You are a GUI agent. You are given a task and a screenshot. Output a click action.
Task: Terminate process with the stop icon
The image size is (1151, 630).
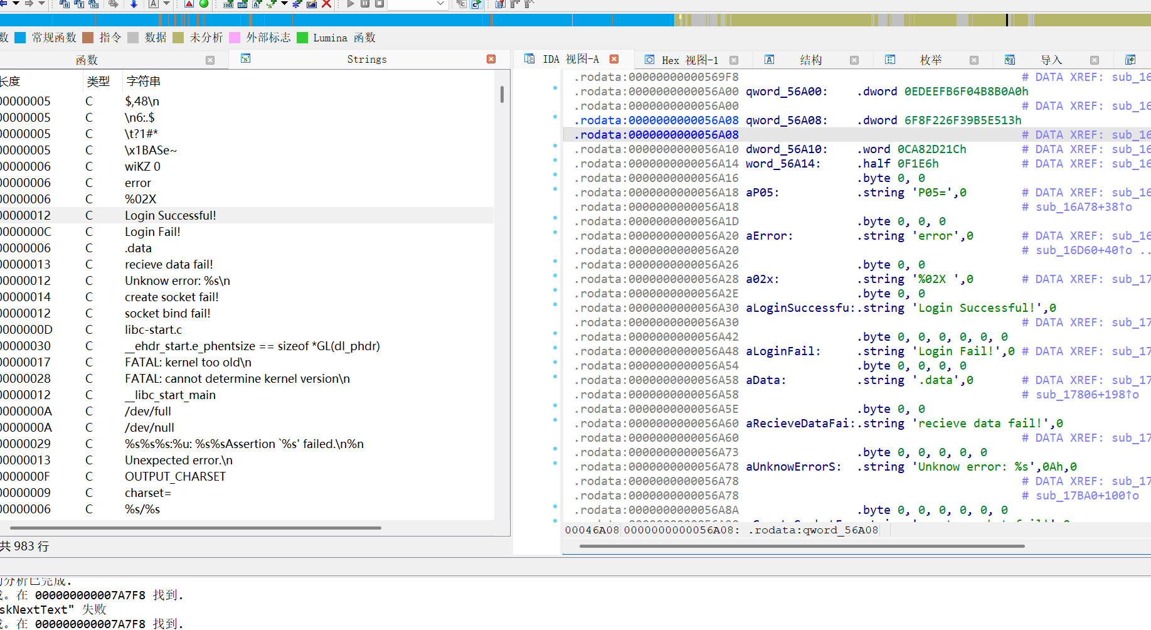coord(379,4)
